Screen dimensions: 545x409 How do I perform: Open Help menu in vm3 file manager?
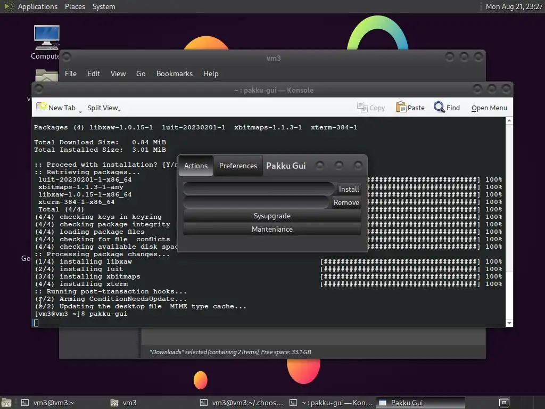(x=211, y=73)
